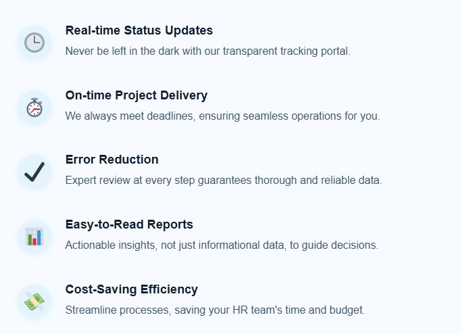Click the transparent tracking portal description text
The width and height of the screenshot is (461, 334).
[208, 51]
